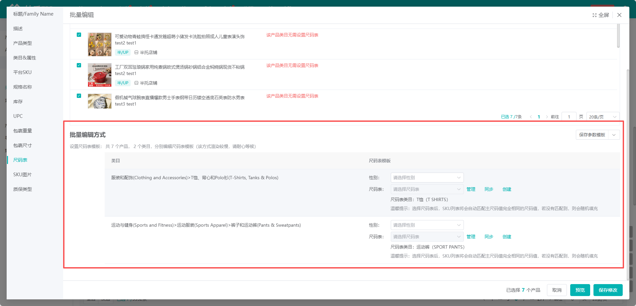Click the 类目 column header
The height and width of the screenshot is (306, 636).
(x=116, y=161)
